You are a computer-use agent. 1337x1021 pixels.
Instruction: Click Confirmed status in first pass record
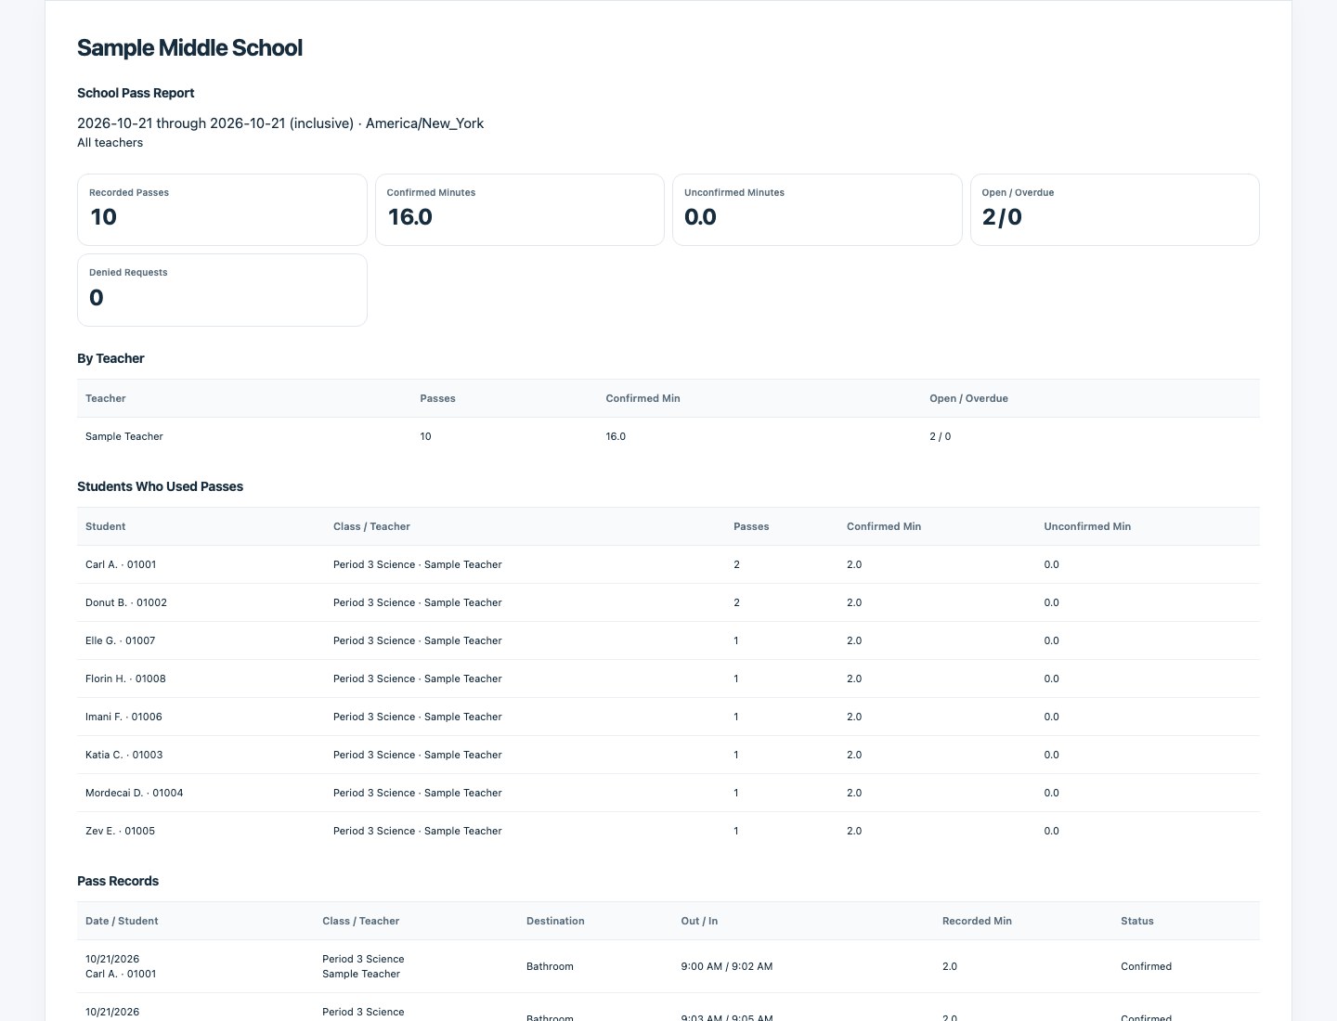(1147, 966)
